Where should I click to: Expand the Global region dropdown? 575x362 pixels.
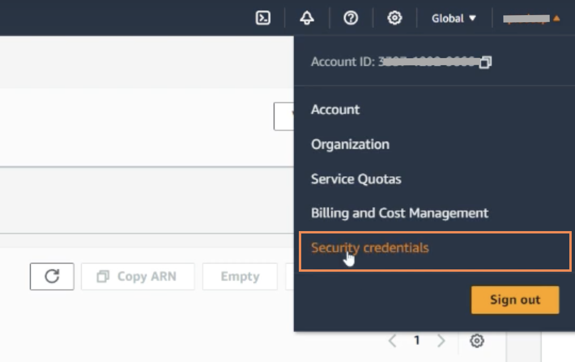pos(453,18)
